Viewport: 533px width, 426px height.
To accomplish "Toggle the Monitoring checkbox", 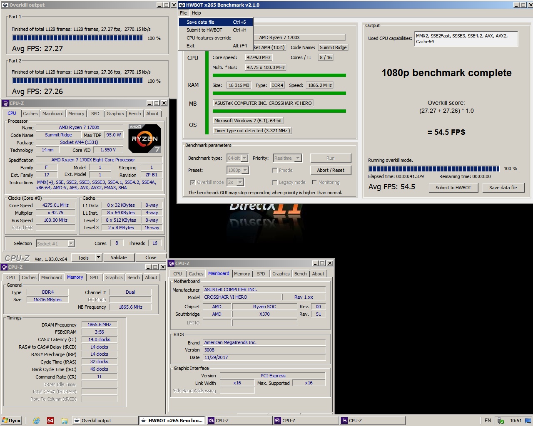I will 314,182.
